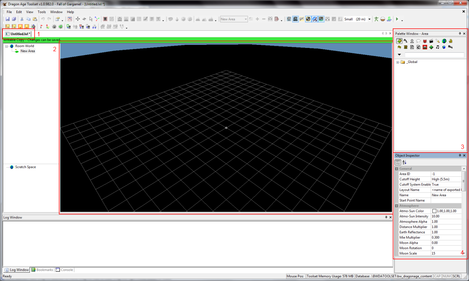The width and height of the screenshot is (469, 281).
Task: Select the clapperboard cutscene palette icon
Action: (x=431, y=41)
